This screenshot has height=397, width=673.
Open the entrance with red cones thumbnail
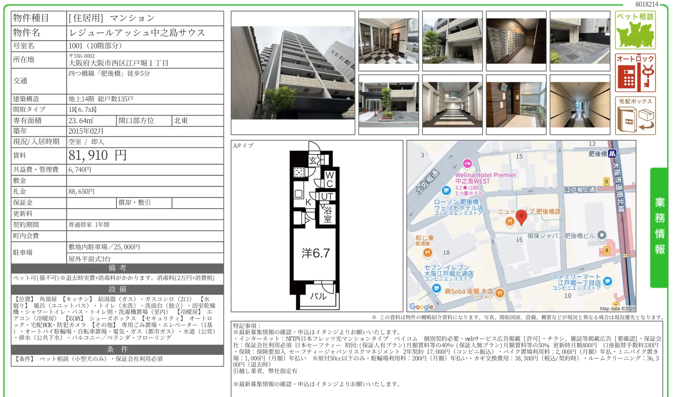click(x=389, y=105)
